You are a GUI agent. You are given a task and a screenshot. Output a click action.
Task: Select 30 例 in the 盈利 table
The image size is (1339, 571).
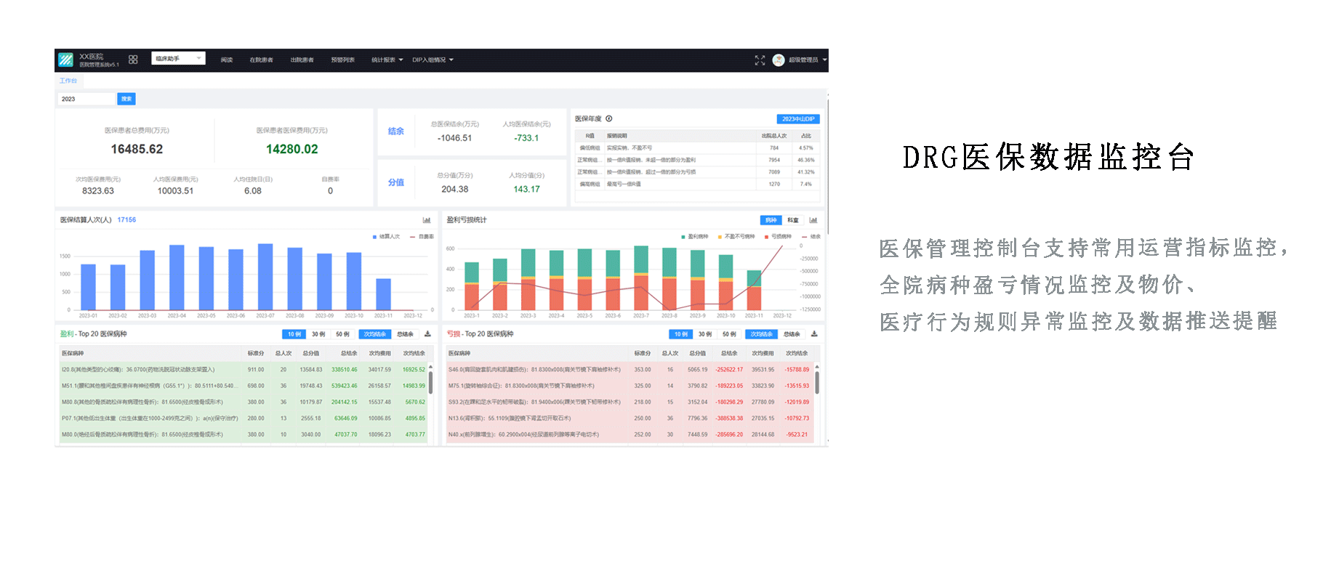pos(318,334)
